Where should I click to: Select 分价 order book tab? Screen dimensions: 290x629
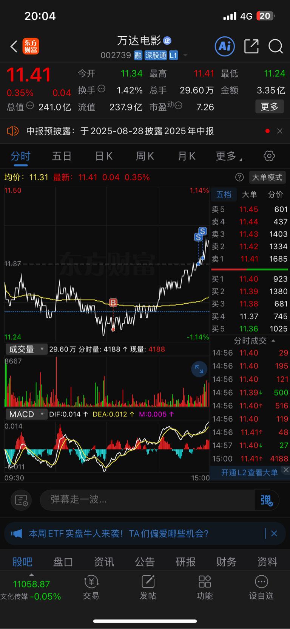point(275,194)
